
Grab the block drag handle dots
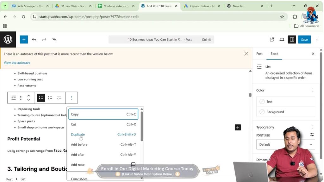(21, 98)
